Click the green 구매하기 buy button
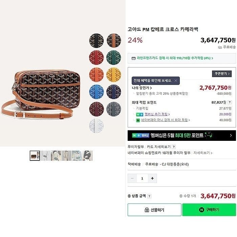 209,210
